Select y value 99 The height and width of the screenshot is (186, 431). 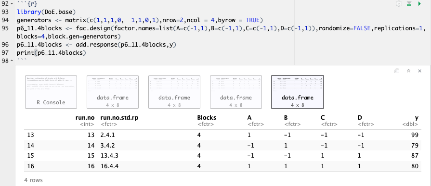click(x=415, y=135)
